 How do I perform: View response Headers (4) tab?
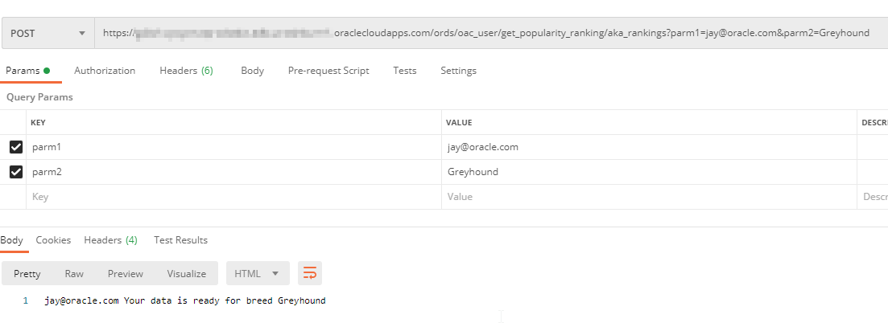(x=110, y=240)
